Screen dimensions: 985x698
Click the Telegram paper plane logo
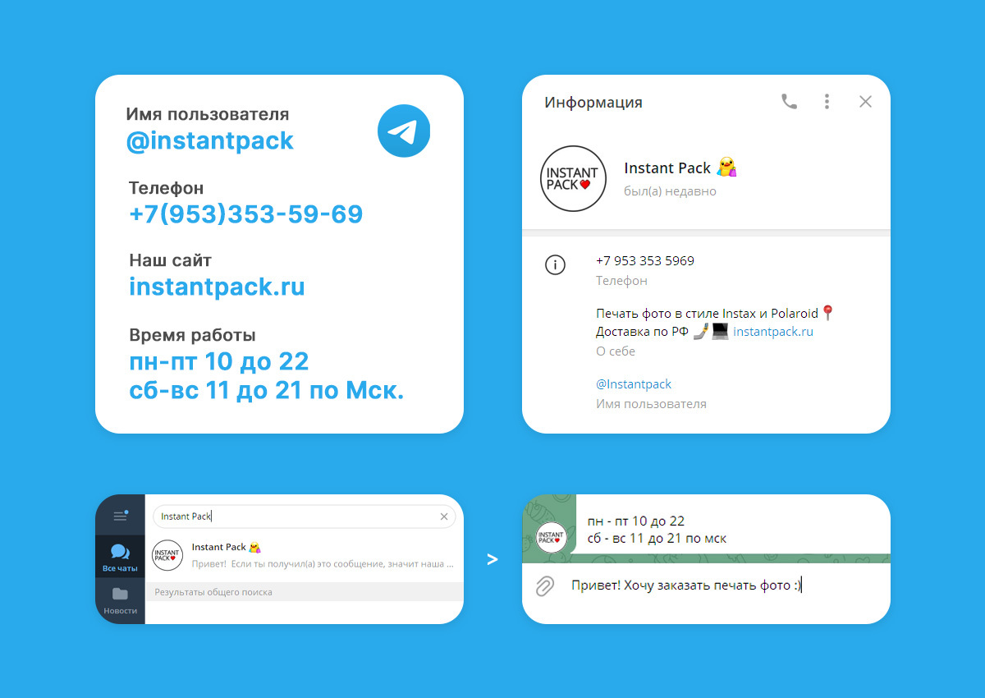[404, 131]
